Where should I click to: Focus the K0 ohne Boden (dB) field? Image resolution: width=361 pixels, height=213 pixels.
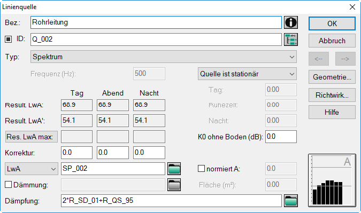pos(281,137)
